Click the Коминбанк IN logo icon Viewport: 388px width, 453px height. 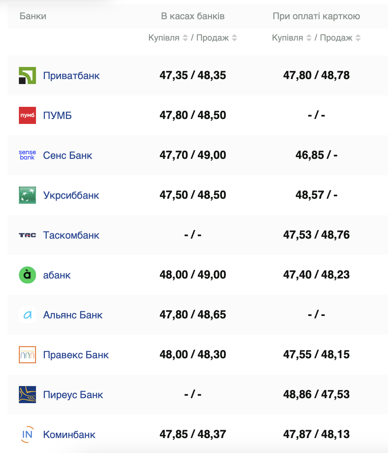pos(27,434)
